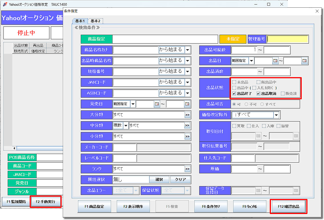Image resolution: width=324 pixels, height=220 pixels.
Task: Click the >> button beside ランク
Action: [187, 169]
